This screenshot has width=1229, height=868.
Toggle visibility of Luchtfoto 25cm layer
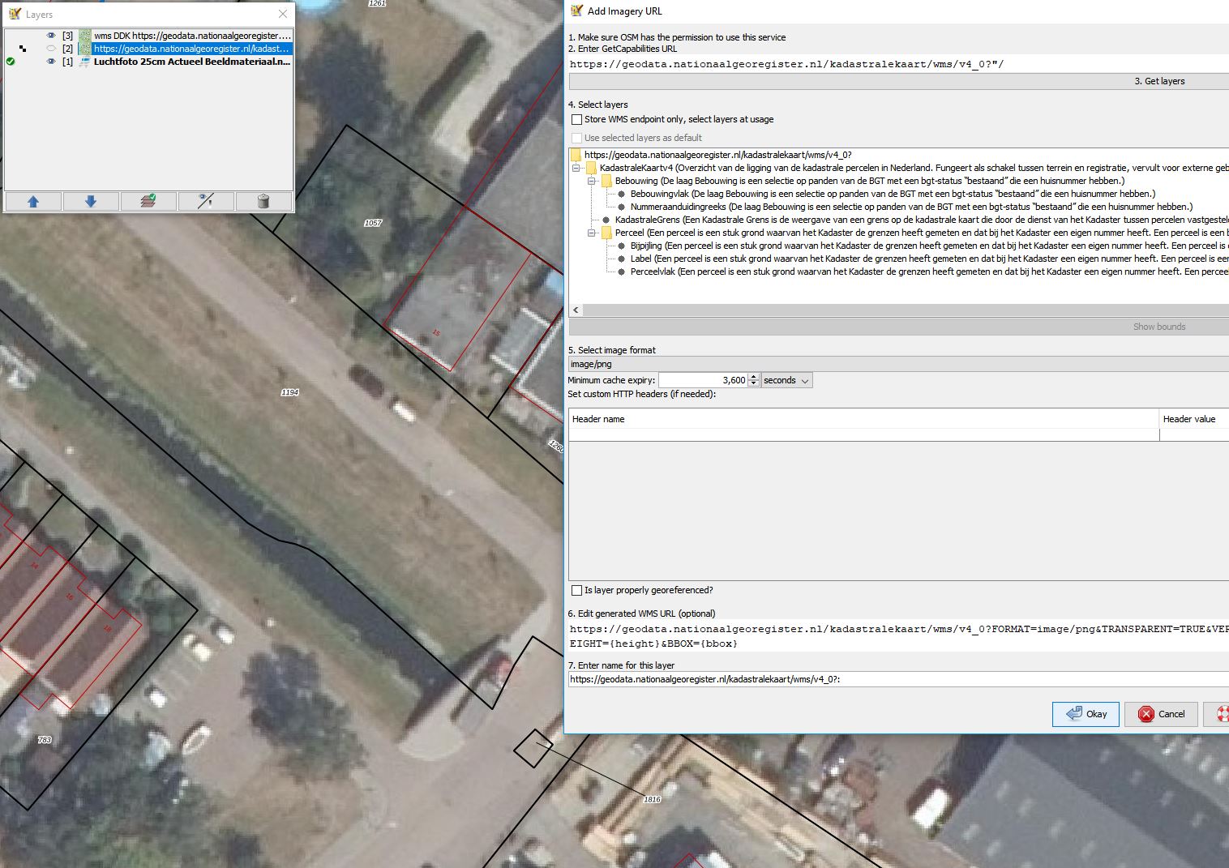tap(51, 62)
